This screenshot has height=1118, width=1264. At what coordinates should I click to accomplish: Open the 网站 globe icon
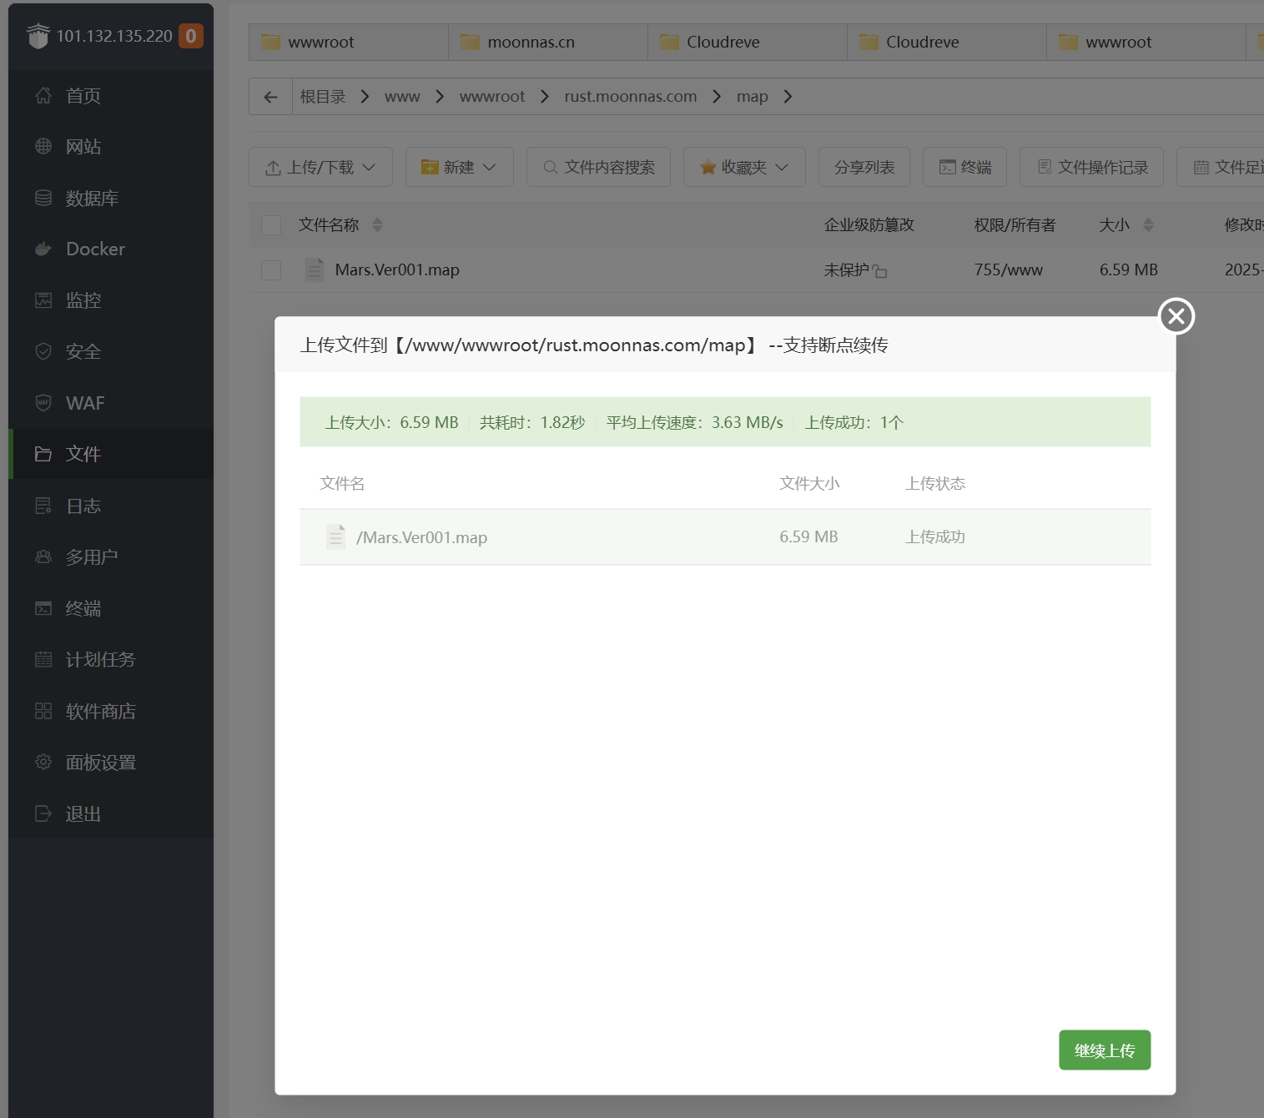(x=43, y=146)
